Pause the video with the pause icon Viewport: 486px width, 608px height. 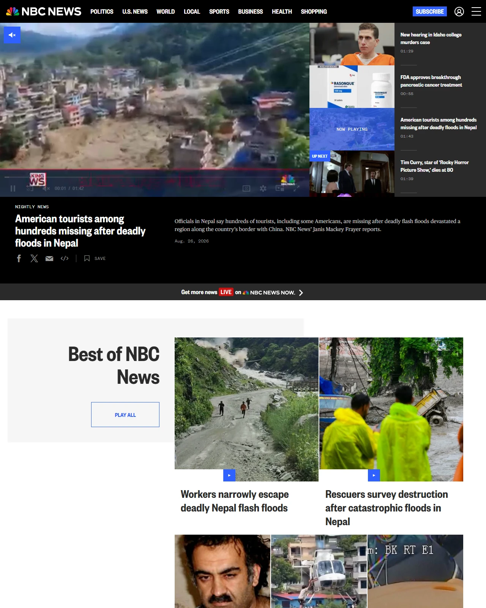pos(13,188)
